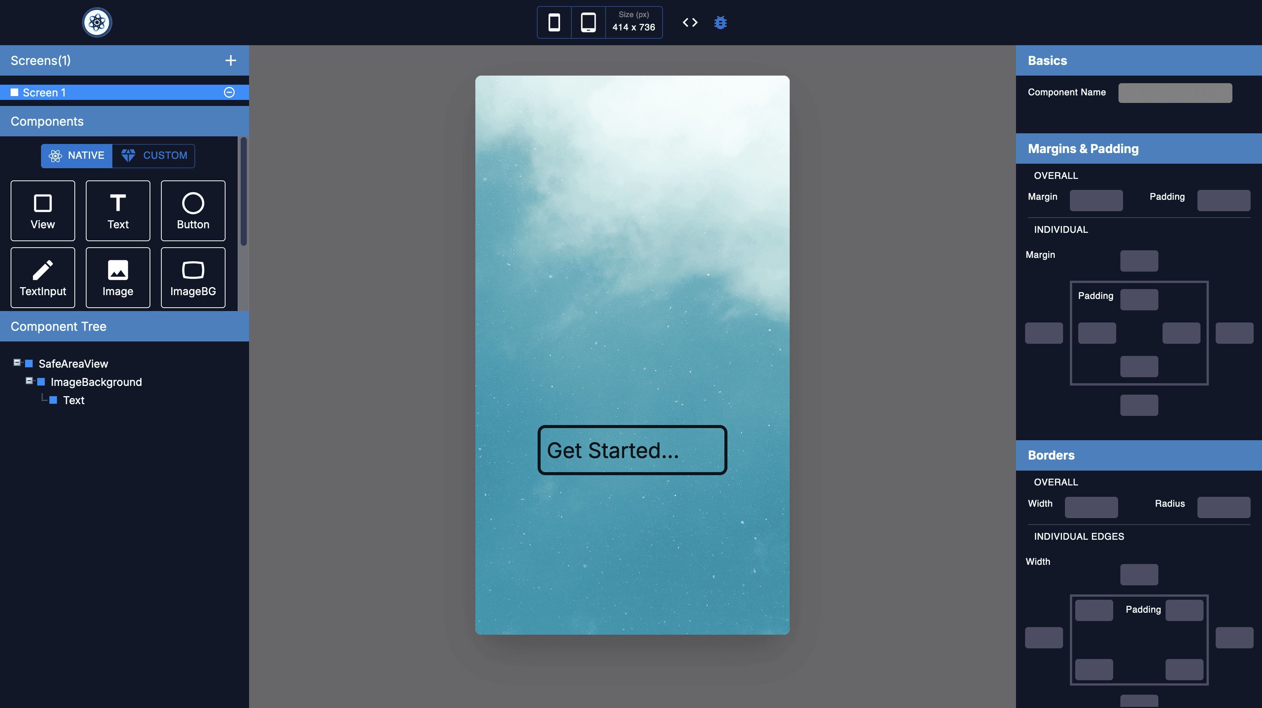The image size is (1262, 708).
Task: Open the code view
Action: click(690, 22)
